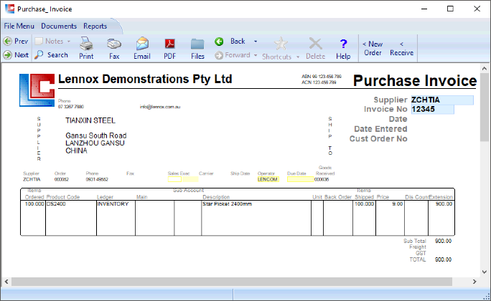
Task: Click the Receive button
Action: pyautogui.click(x=402, y=48)
